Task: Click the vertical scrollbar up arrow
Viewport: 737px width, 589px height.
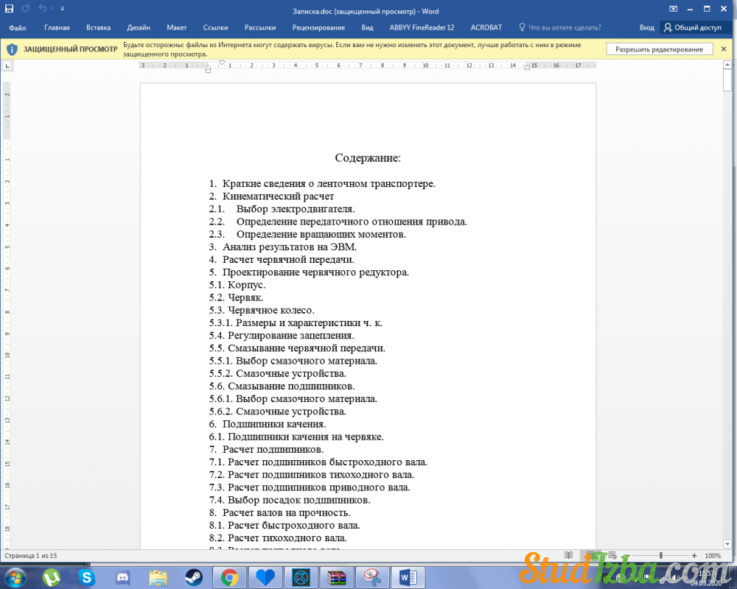Action: [727, 64]
